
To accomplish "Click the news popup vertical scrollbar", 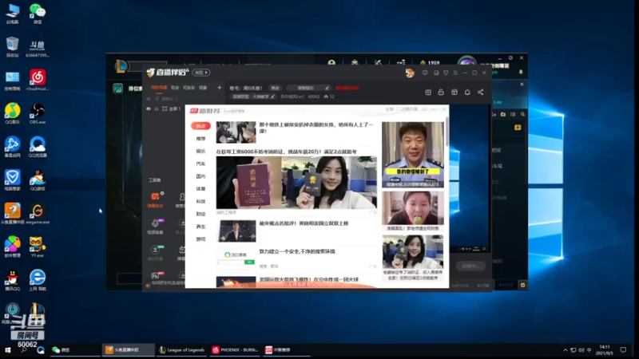I will pyautogui.click(x=447, y=131).
